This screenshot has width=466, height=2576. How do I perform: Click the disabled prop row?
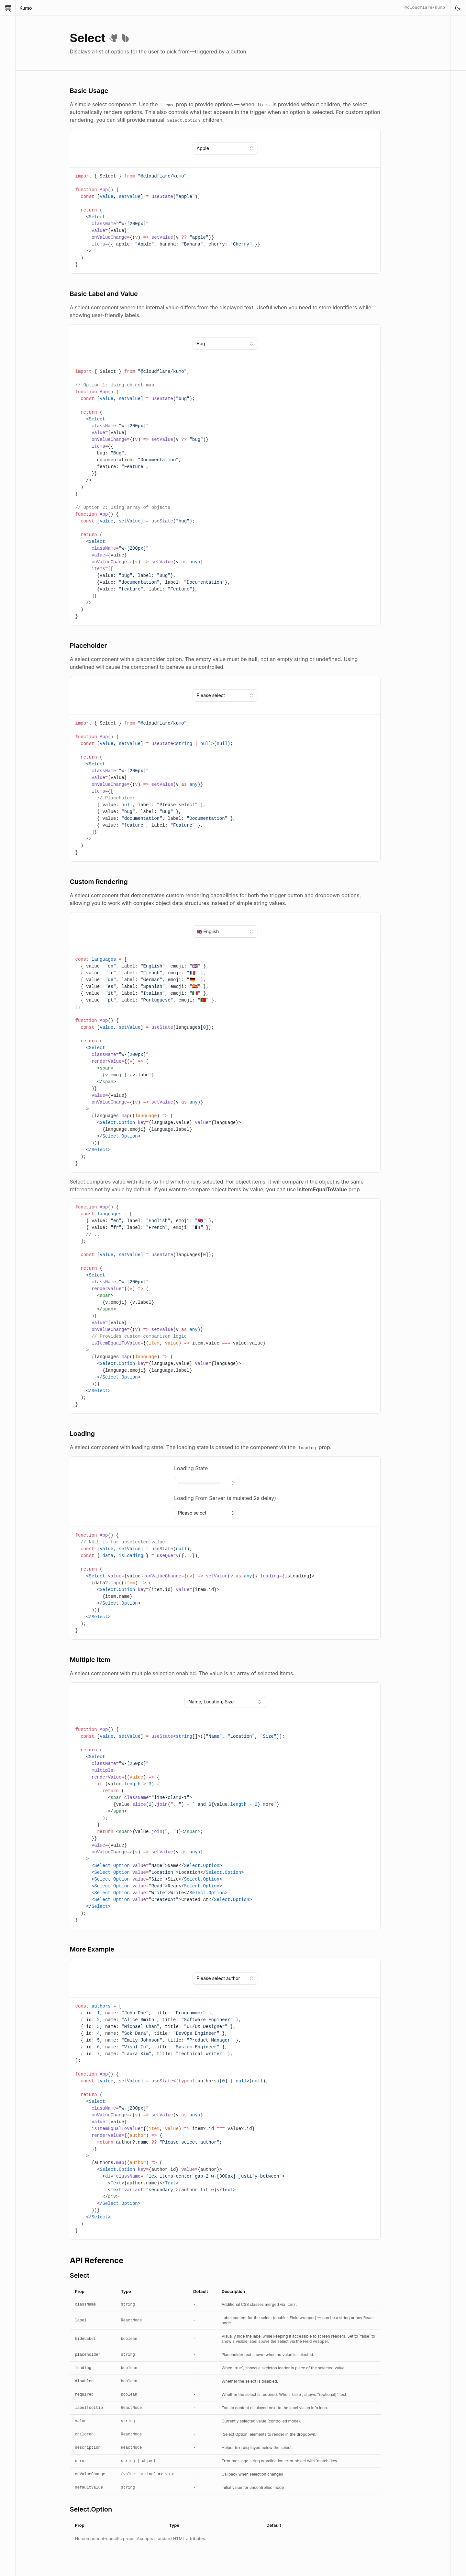click(x=225, y=2381)
